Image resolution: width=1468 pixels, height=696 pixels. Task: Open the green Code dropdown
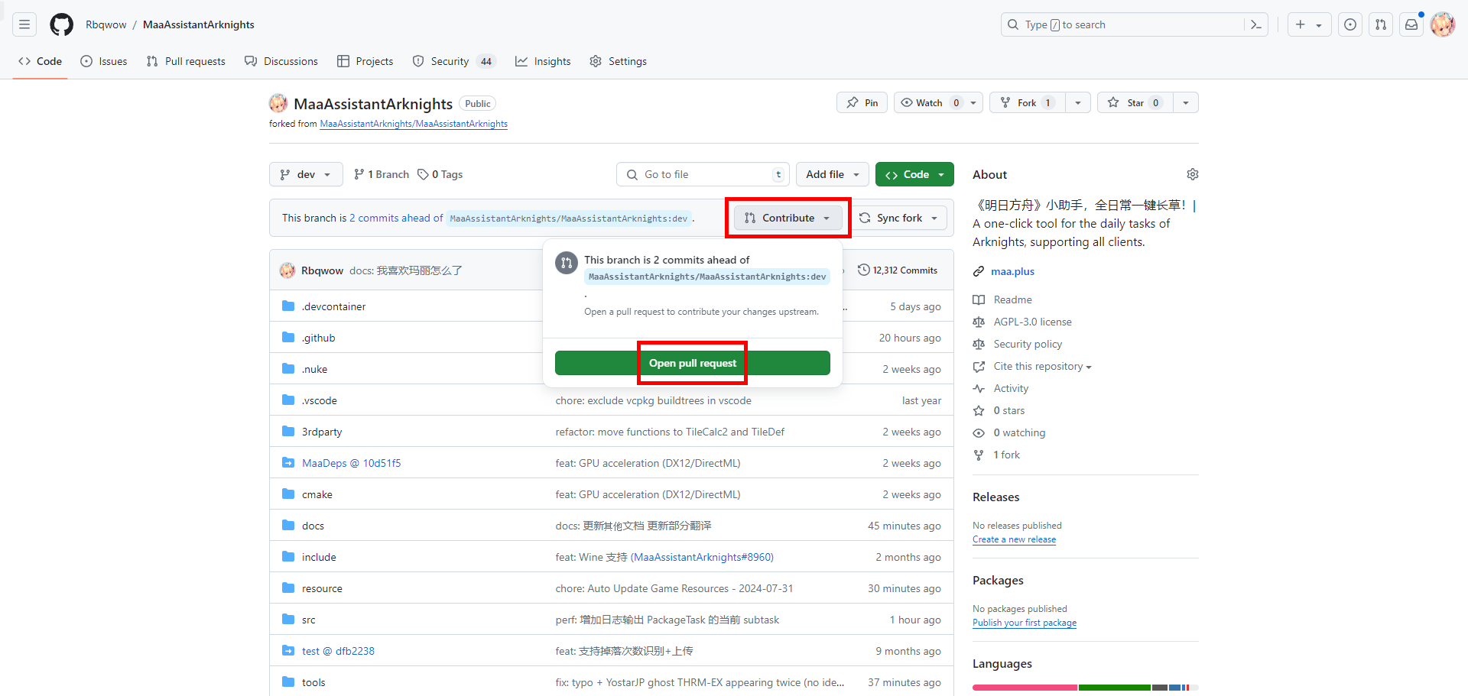tap(914, 174)
